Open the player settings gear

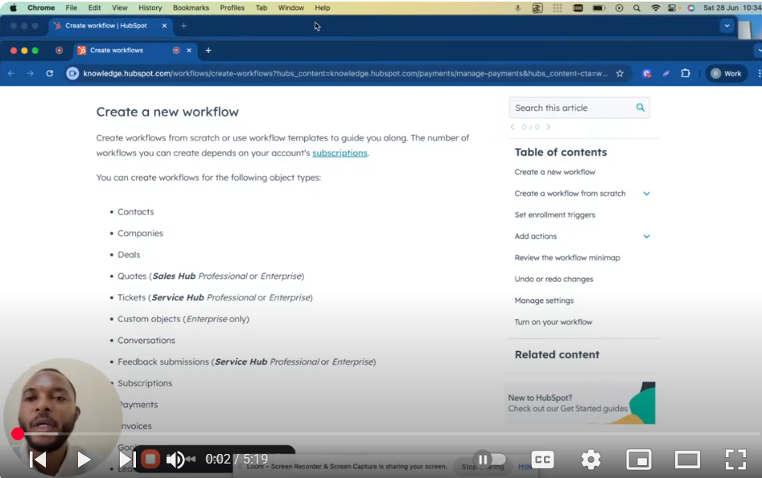pos(591,459)
